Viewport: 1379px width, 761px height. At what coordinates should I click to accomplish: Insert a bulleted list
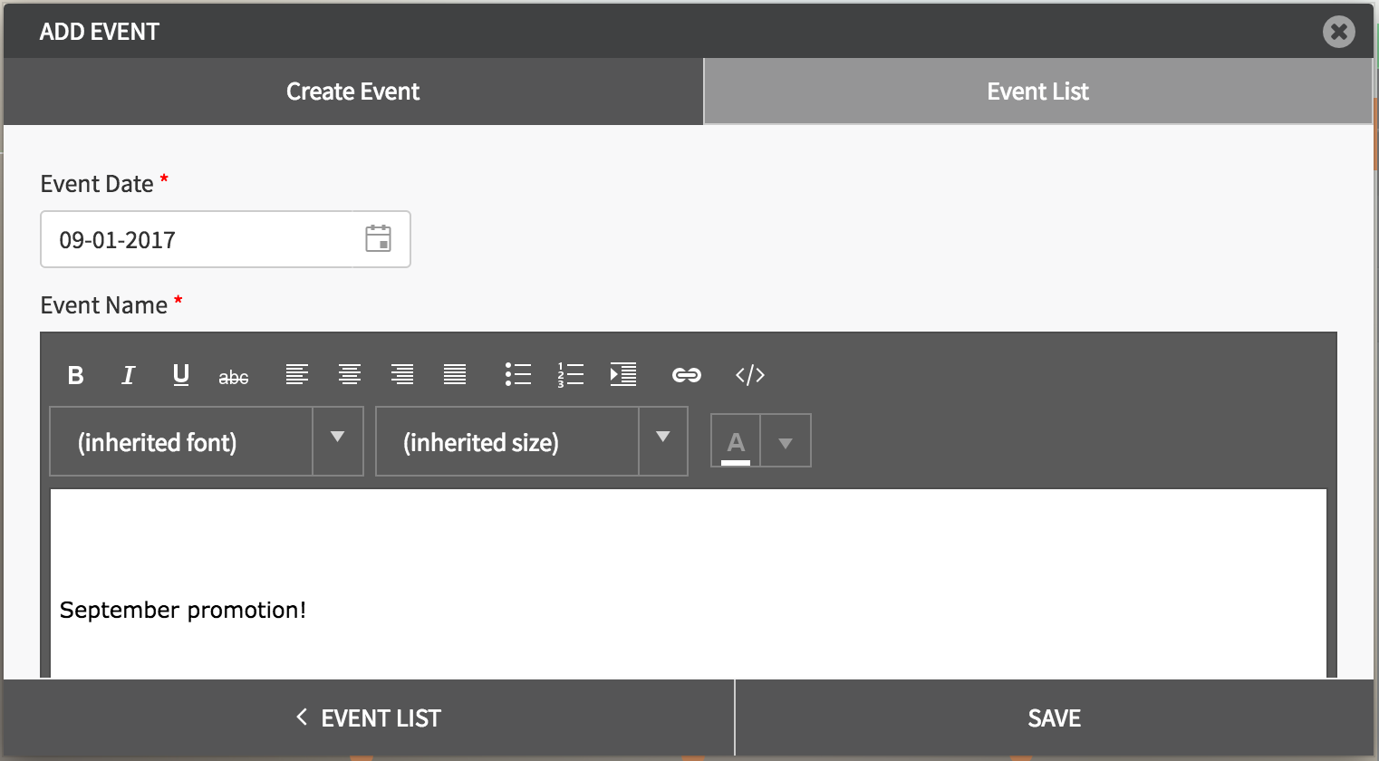pyautogui.click(x=518, y=374)
